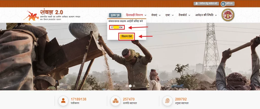Click the पंजीकरण person icon
This screenshot has height=109, width=260.
click(63, 101)
